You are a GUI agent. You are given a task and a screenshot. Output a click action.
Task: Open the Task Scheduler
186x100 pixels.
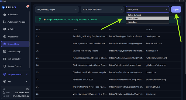(15, 59)
